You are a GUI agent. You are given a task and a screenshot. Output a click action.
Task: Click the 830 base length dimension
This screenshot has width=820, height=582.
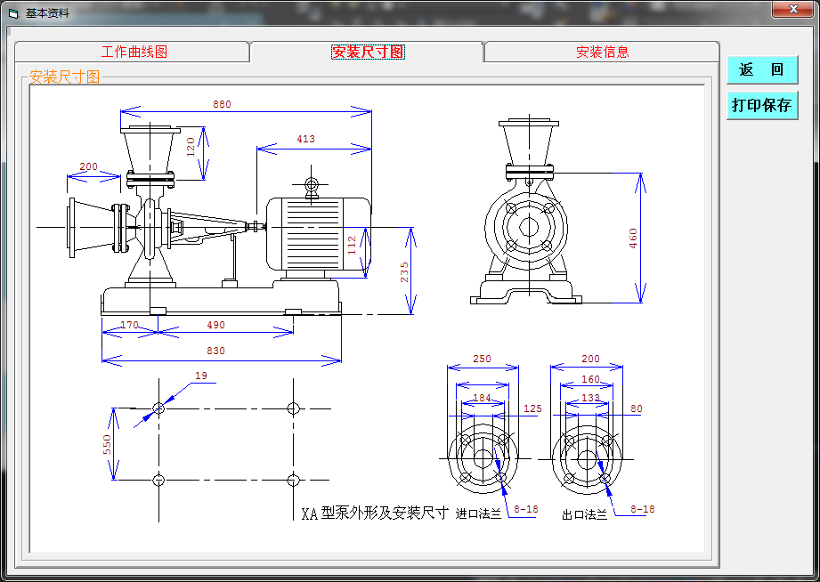215,351
